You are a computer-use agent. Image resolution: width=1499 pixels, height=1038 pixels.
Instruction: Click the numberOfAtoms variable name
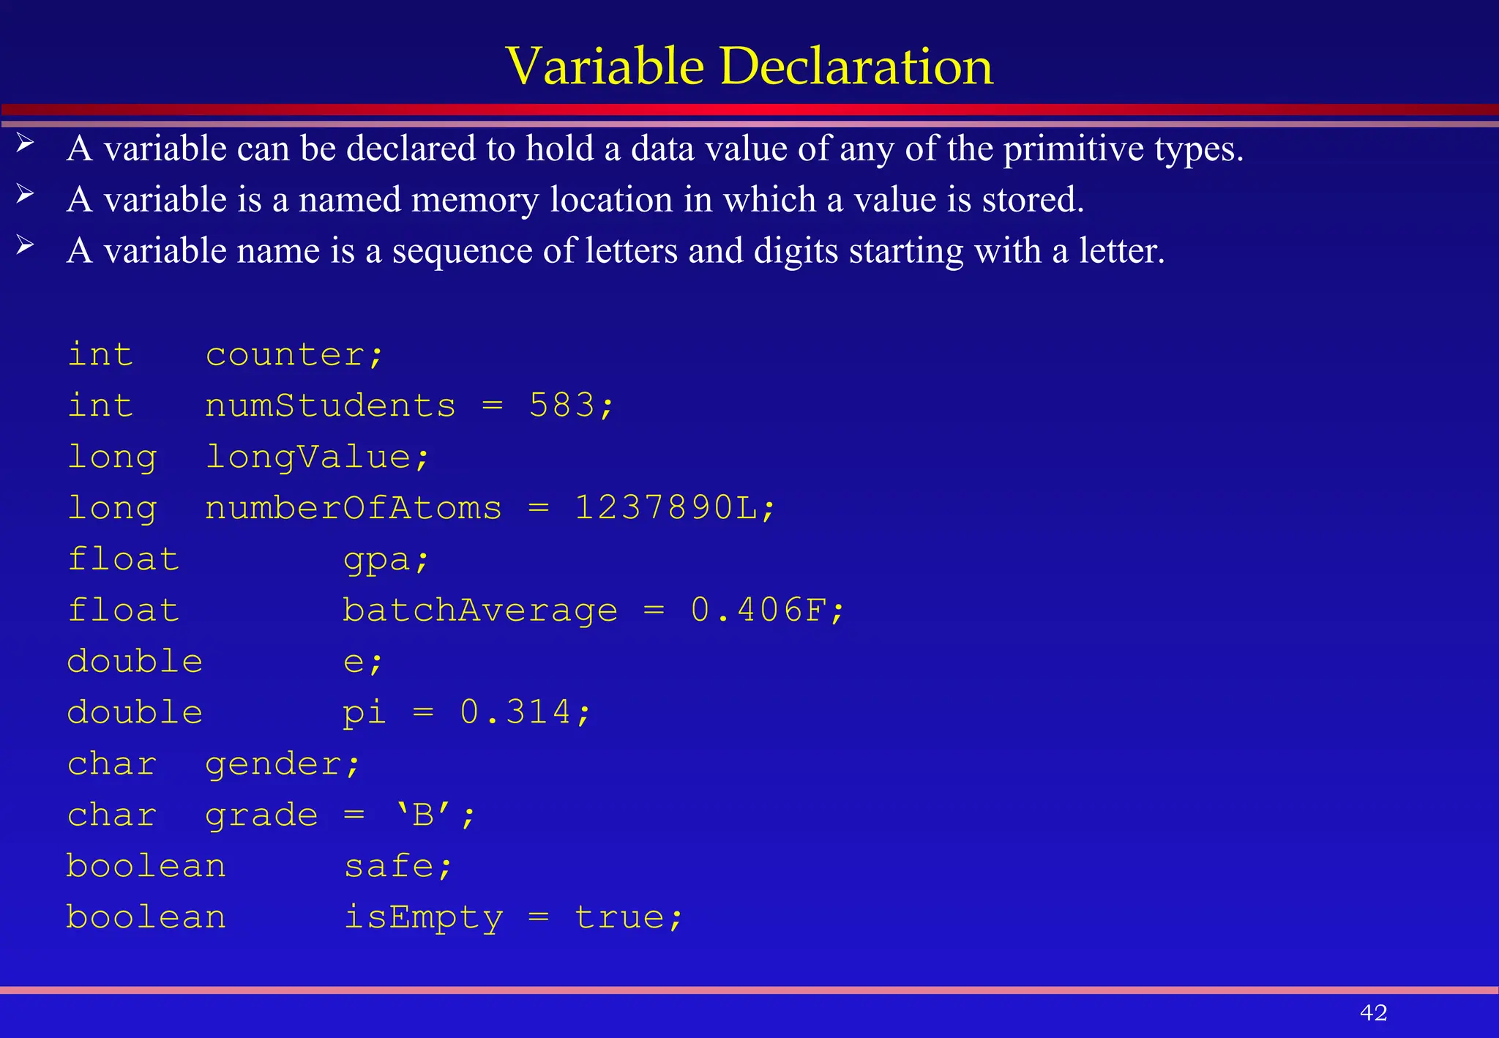click(x=354, y=509)
